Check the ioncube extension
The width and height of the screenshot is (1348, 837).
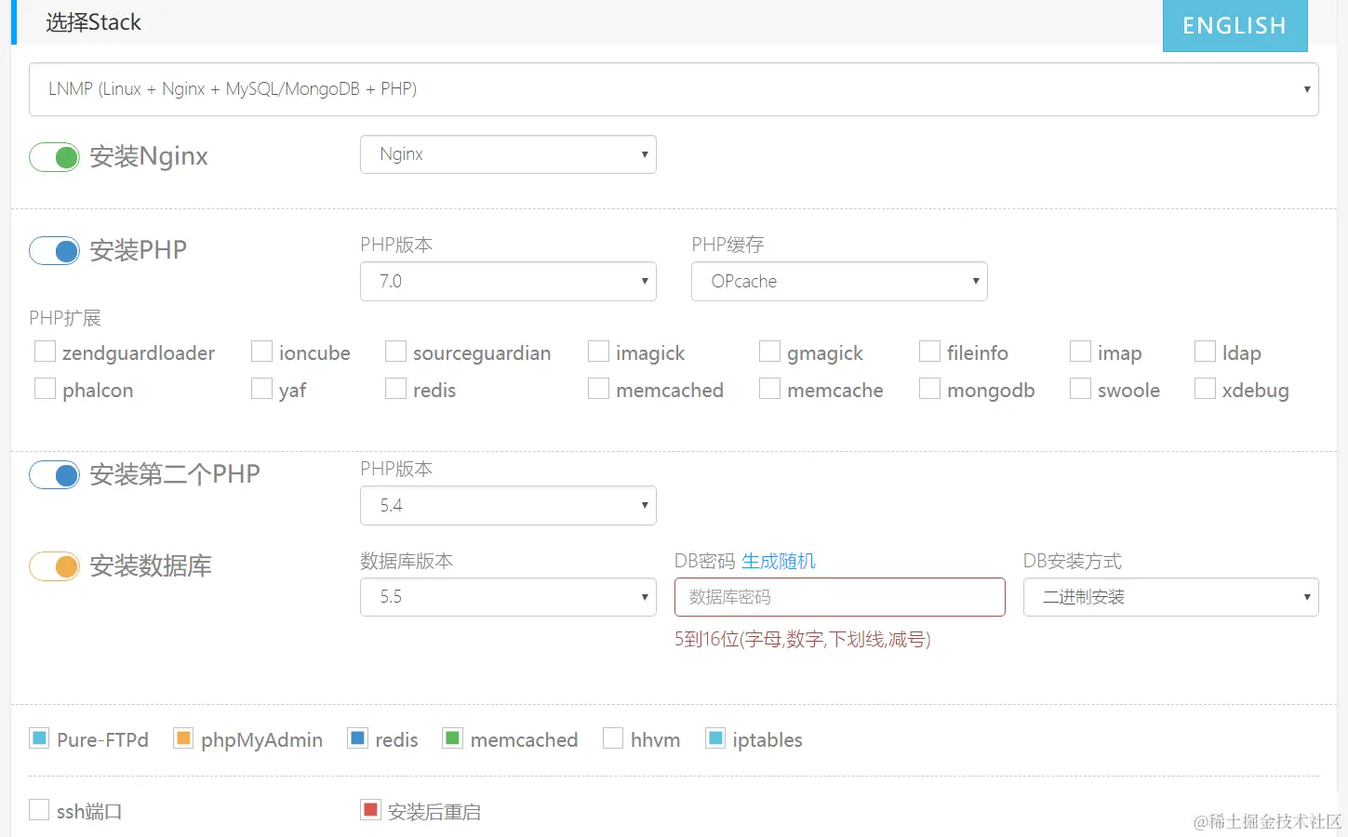pos(261,351)
